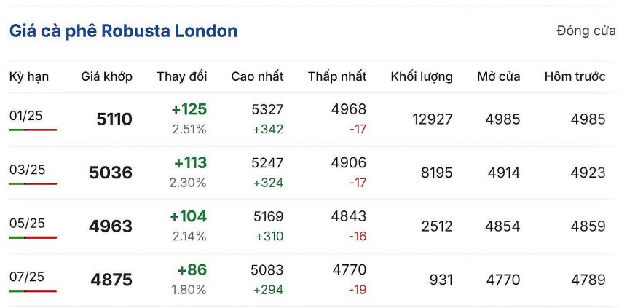
Task: Click the 'Khối lượng' column header
Action: coord(421,76)
